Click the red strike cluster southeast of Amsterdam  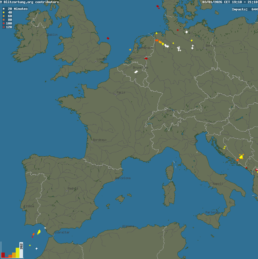point(146,58)
